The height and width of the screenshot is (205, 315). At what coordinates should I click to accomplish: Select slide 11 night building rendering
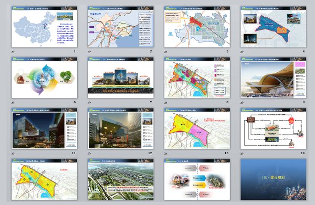pyautogui.click(x=45, y=128)
